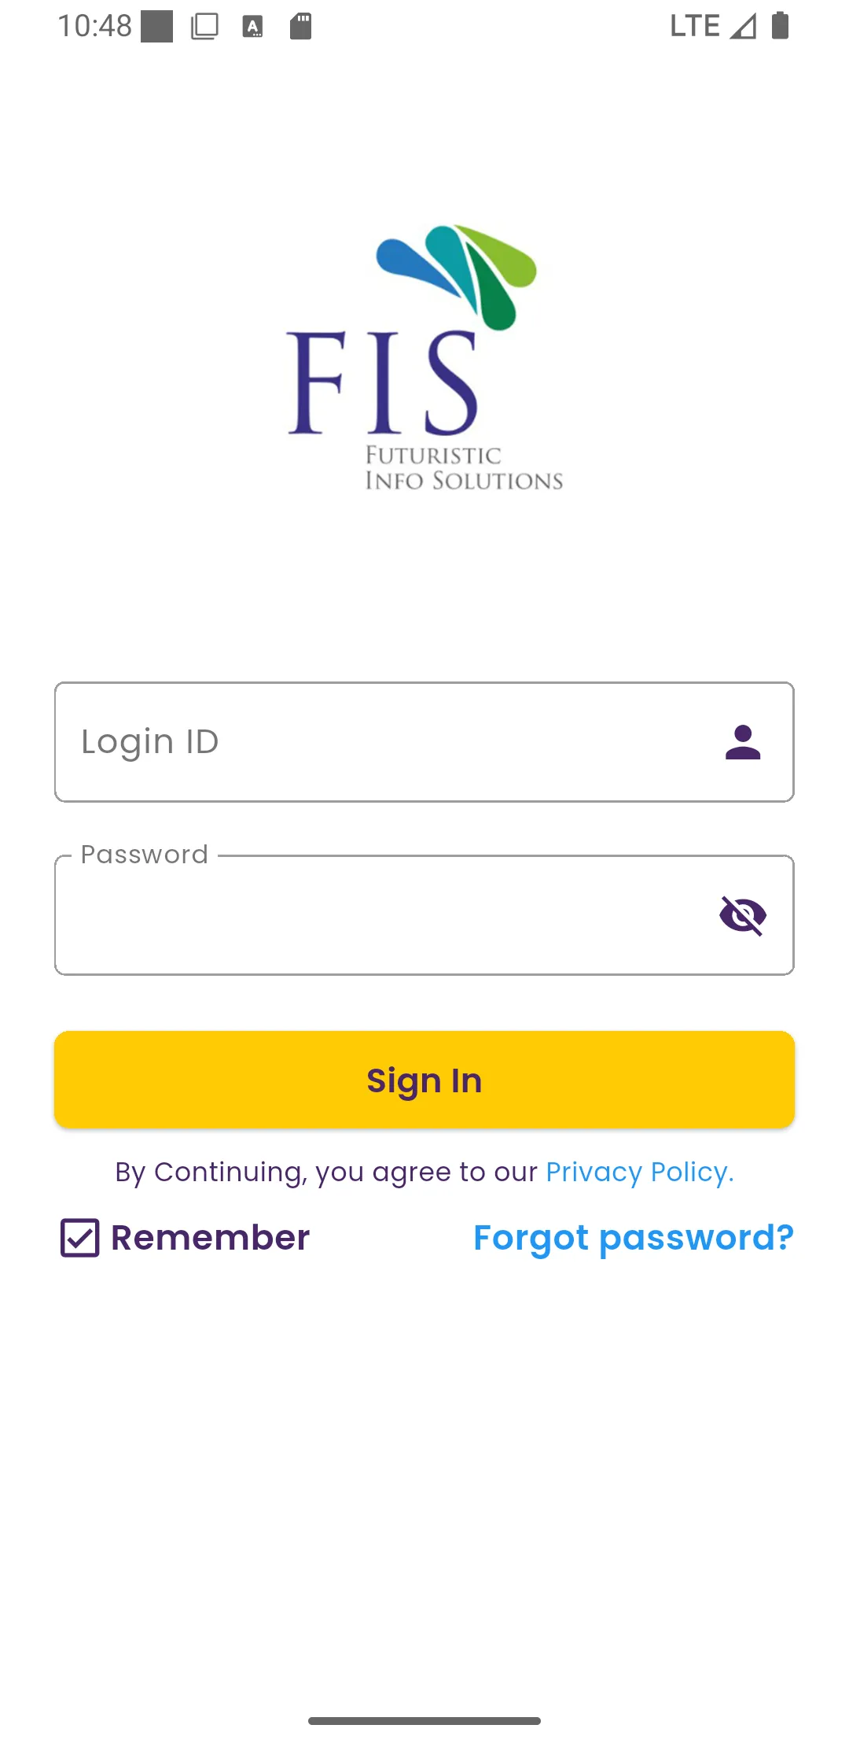Tap the Forgot password? link
Viewport: 849px width, 1747px height.
coord(634,1238)
